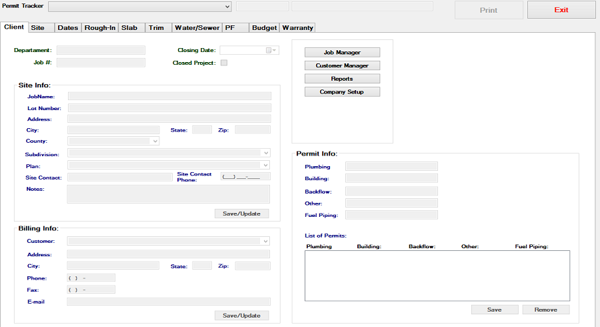
Task: Open the Rough-In tab
Action: (x=100, y=28)
